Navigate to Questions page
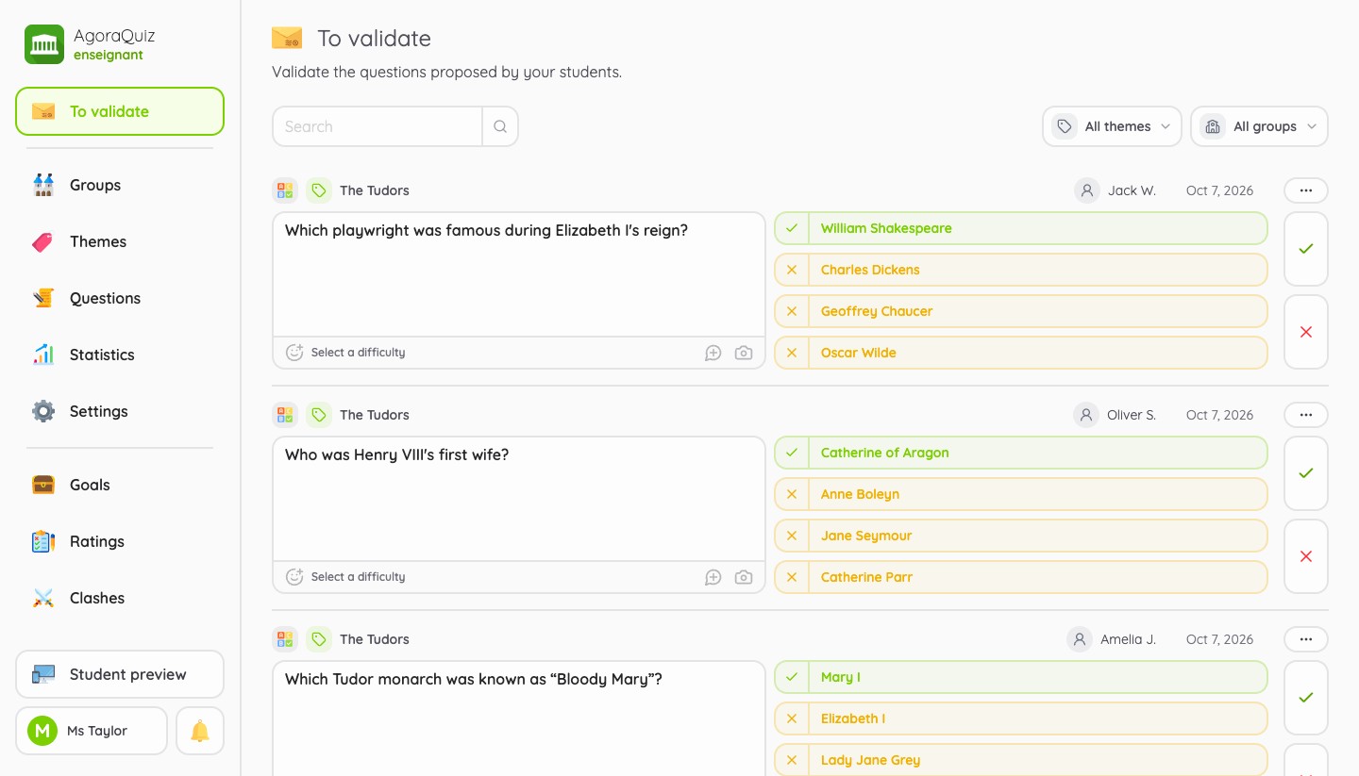Image resolution: width=1359 pixels, height=776 pixels. point(120,298)
